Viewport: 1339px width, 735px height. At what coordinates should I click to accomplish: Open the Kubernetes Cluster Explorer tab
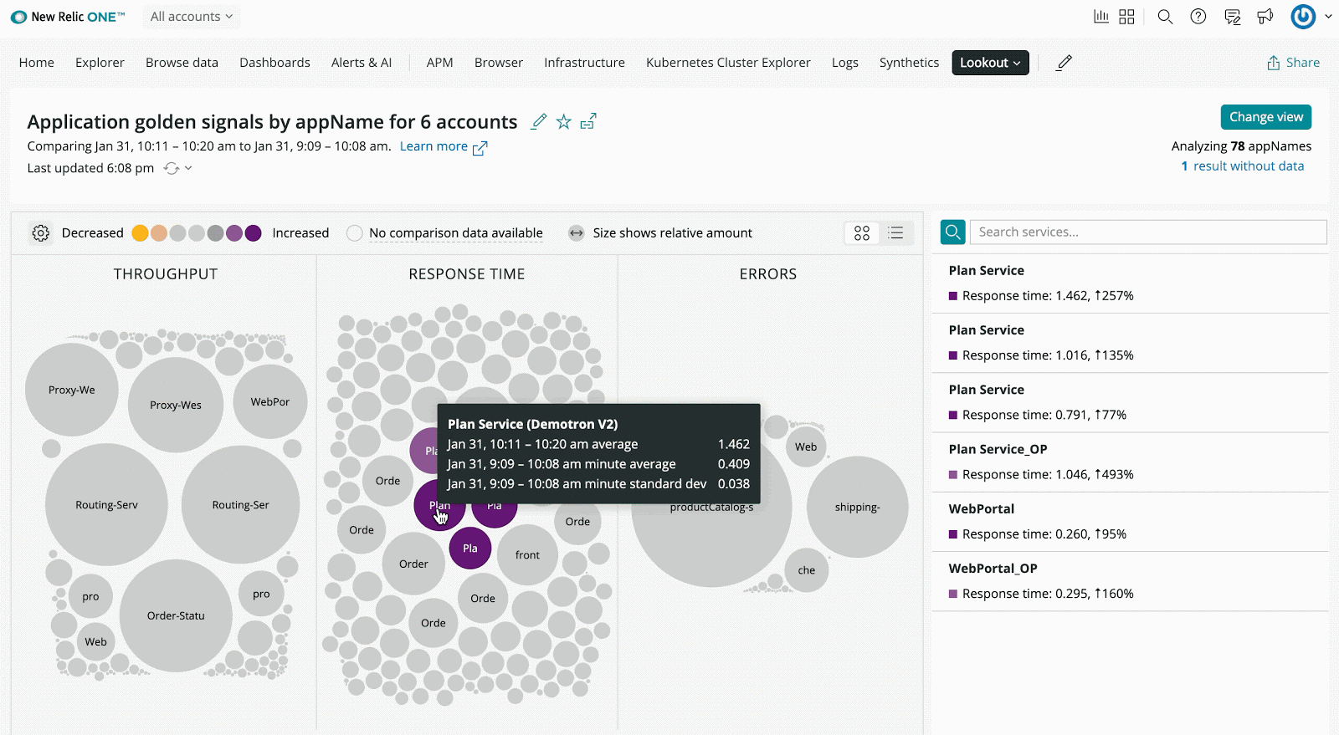coord(728,63)
